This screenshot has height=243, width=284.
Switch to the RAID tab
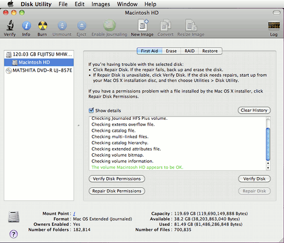190,51
